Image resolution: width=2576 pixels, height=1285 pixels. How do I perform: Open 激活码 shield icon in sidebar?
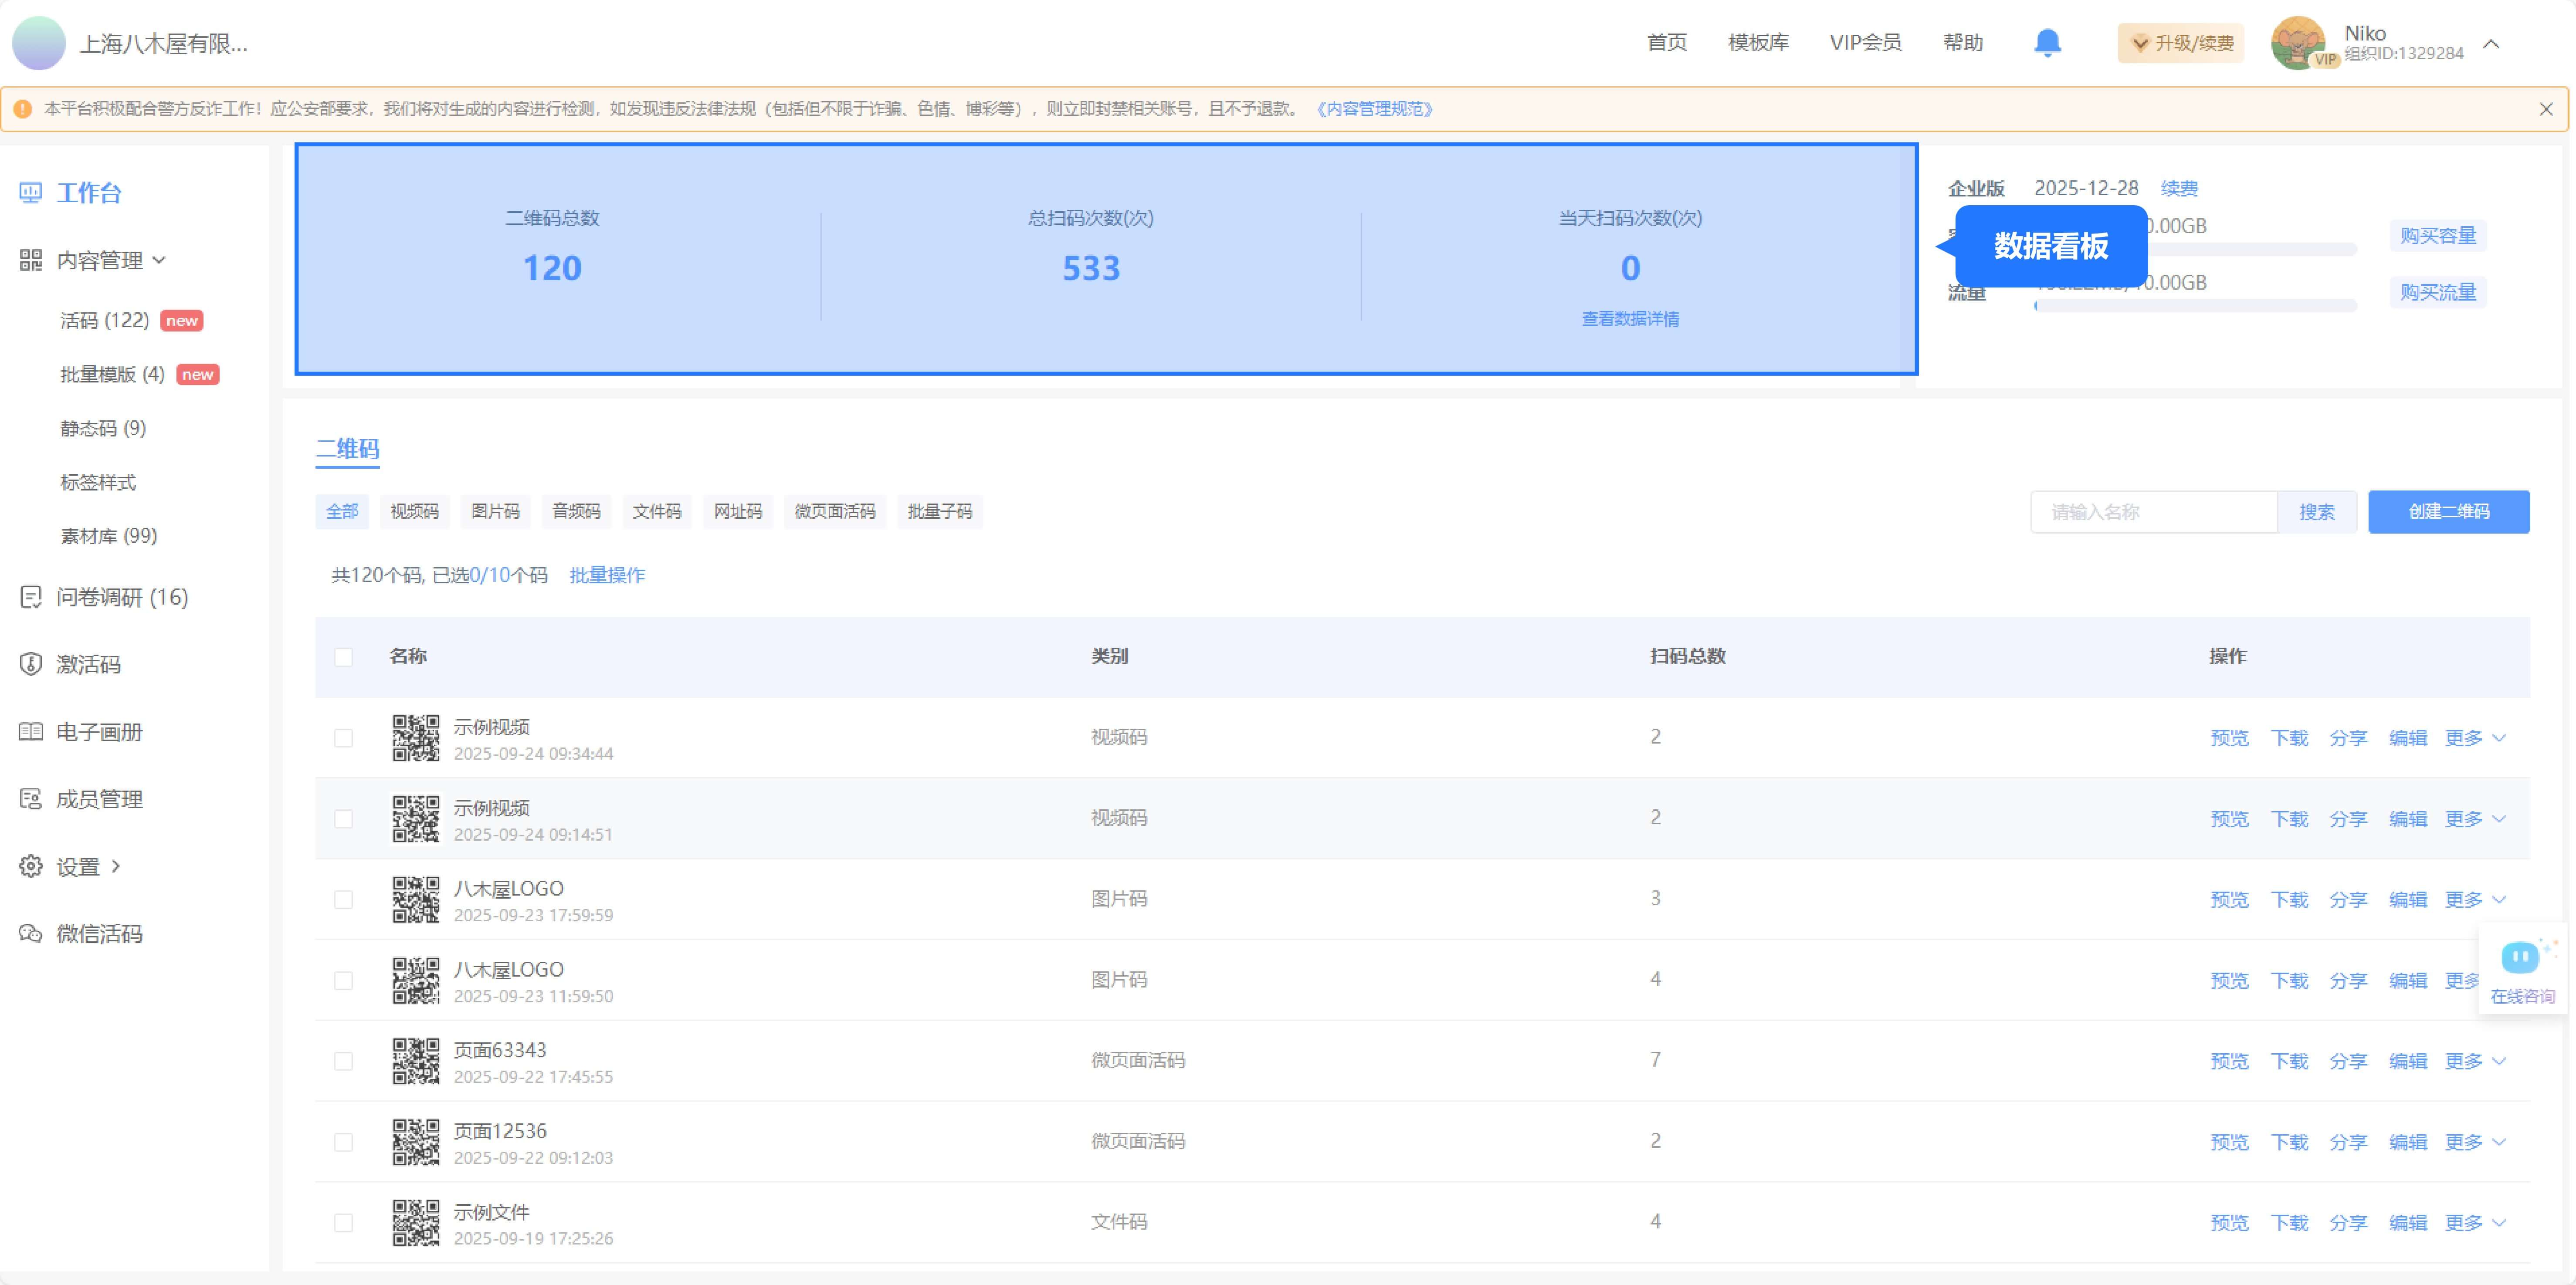tap(31, 664)
